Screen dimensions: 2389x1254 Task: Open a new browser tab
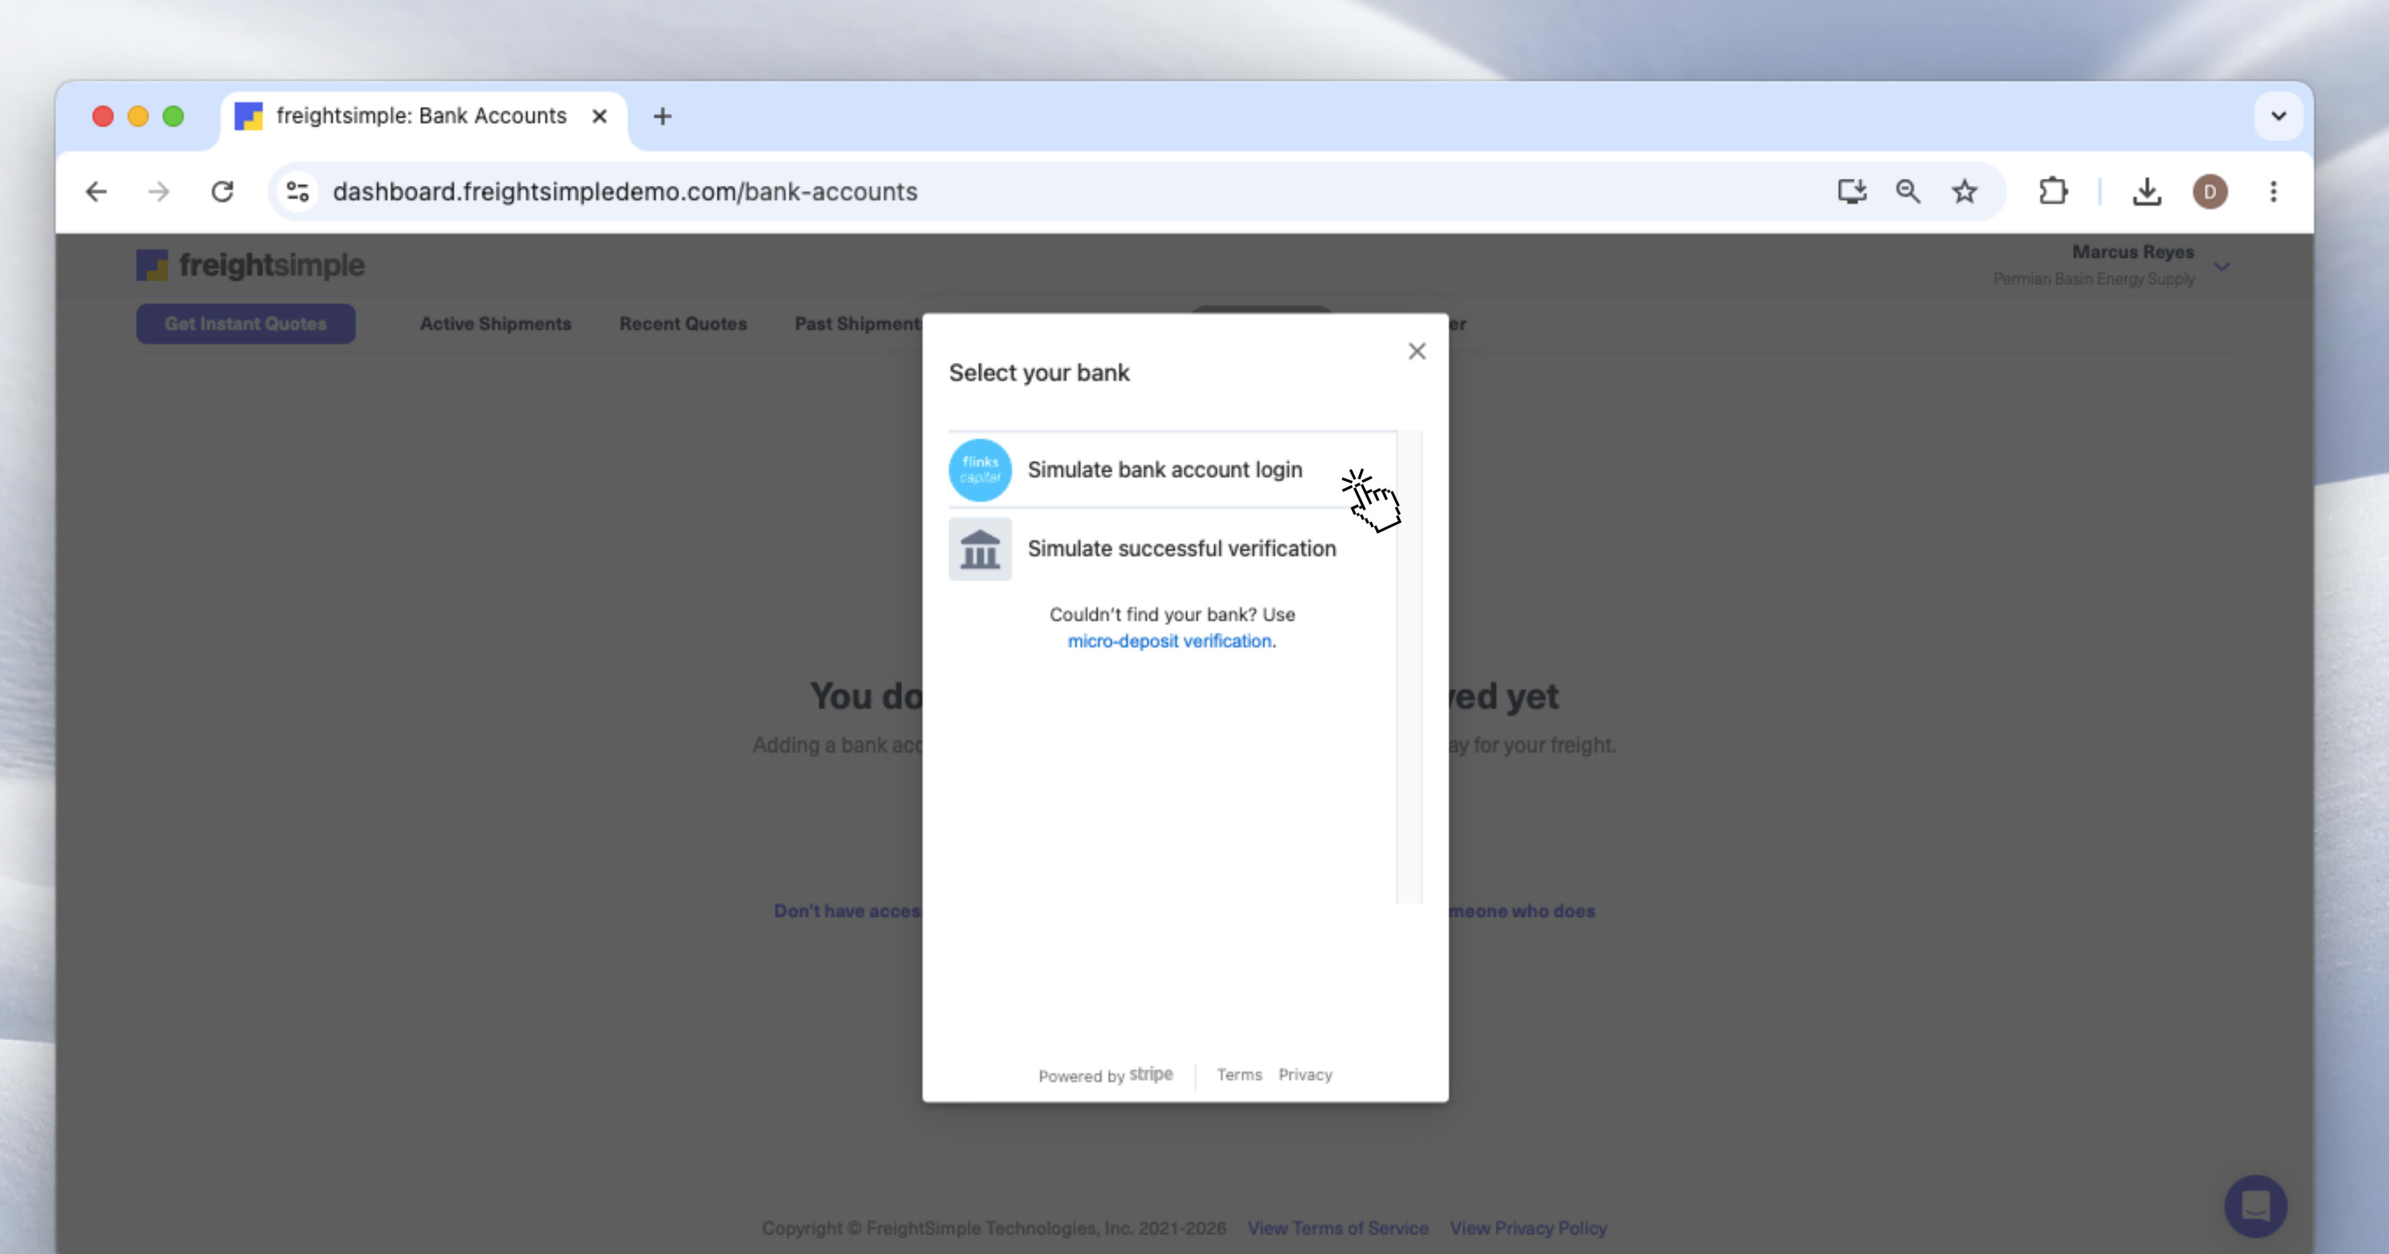(x=662, y=117)
